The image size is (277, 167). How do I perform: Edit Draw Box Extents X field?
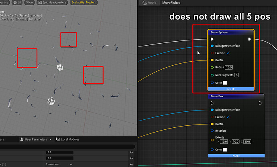224,142
